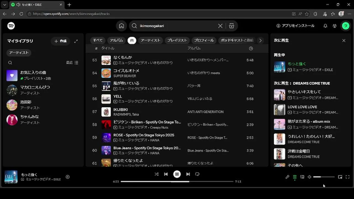The height and width of the screenshot is (199, 354).
Task: Toggle 'アーティスト' library filter chip
Action: coord(19,53)
